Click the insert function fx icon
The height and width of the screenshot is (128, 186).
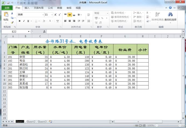44,32
